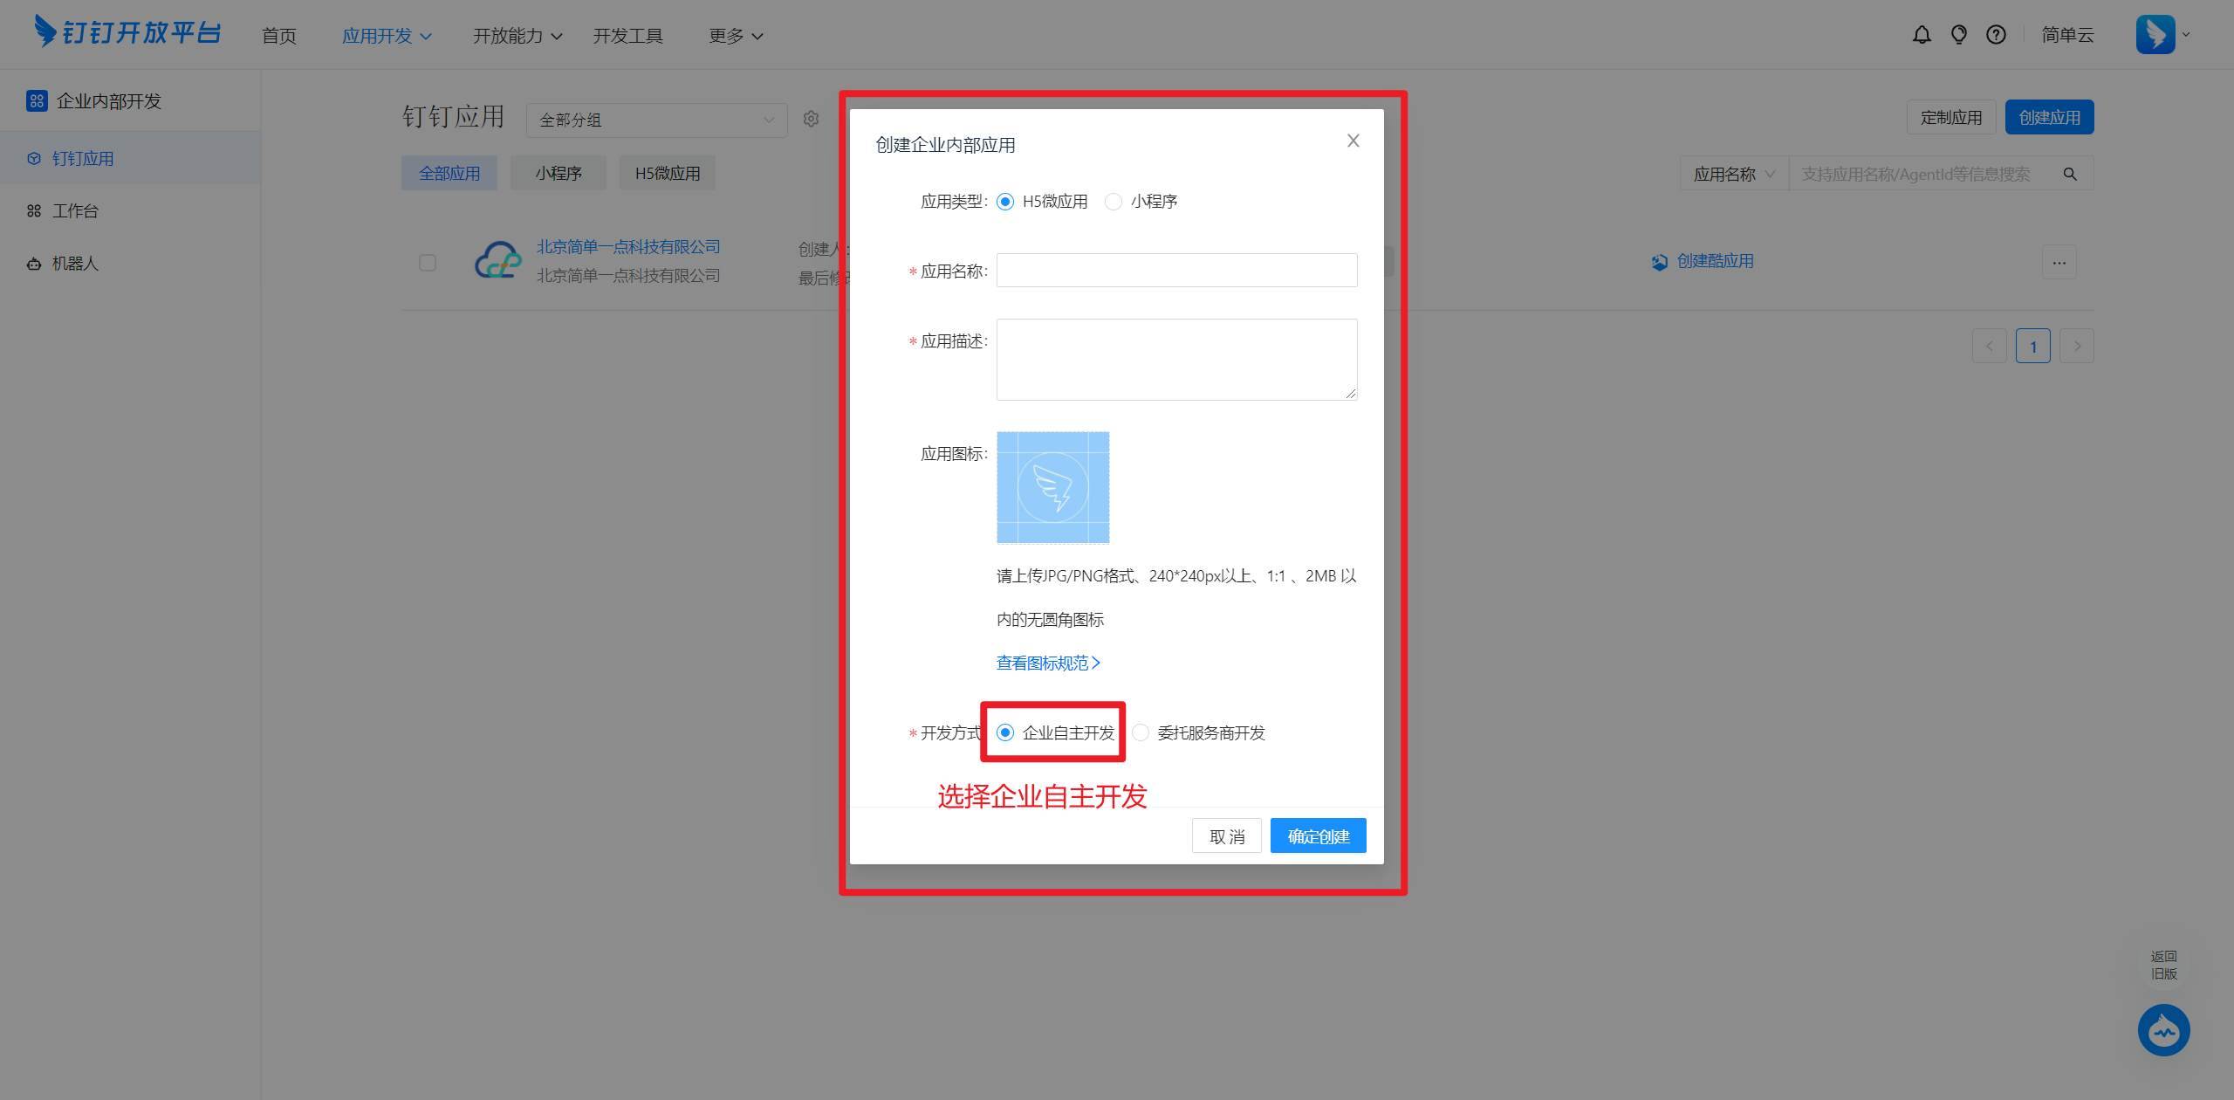This screenshot has width=2234, height=1100.
Task: Select 机器人 in the left sidebar
Action: 76,263
